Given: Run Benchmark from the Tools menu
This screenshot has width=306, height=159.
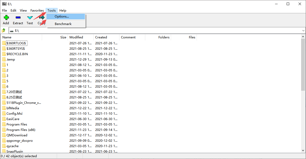Looking at the screenshot, I should click(x=63, y=24).
